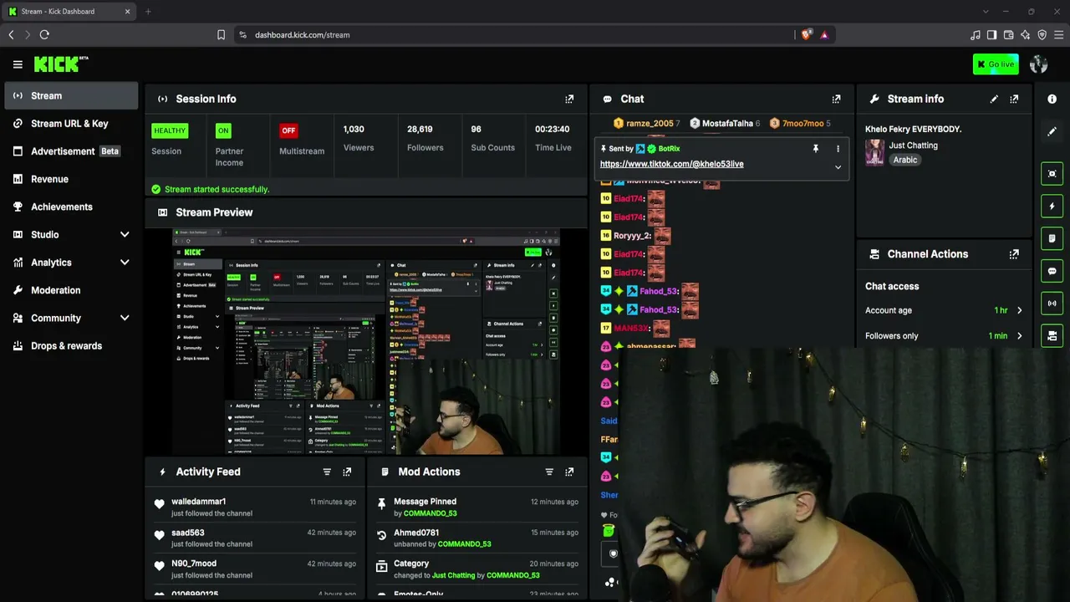Go back with the browser back arrow
This screenshot has height=602, width=1070.
pyautogui.click(x=12, y=34)
